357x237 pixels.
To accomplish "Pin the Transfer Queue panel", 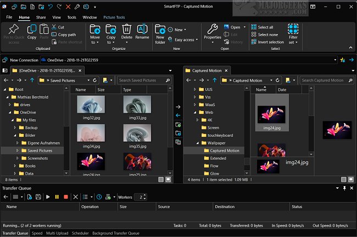I will click(345, 188).
